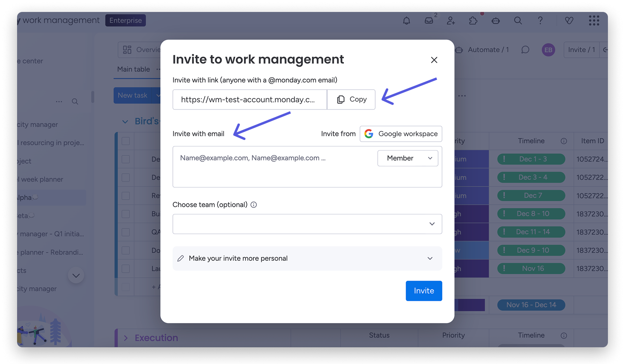Click the Dec 1 - 3 timeline pill
The image size is (625, 364).
(531, 159)
